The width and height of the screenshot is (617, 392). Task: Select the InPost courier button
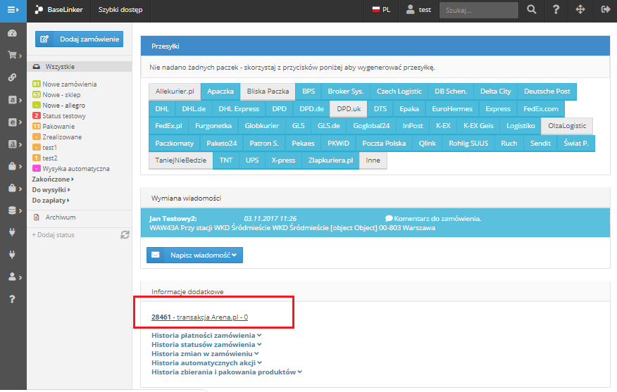(413, 126)
